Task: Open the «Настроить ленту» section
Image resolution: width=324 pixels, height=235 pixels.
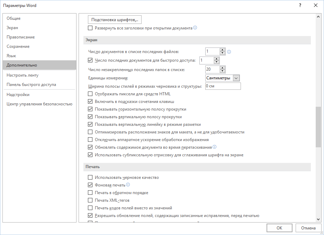Action: tap(22, 75)
